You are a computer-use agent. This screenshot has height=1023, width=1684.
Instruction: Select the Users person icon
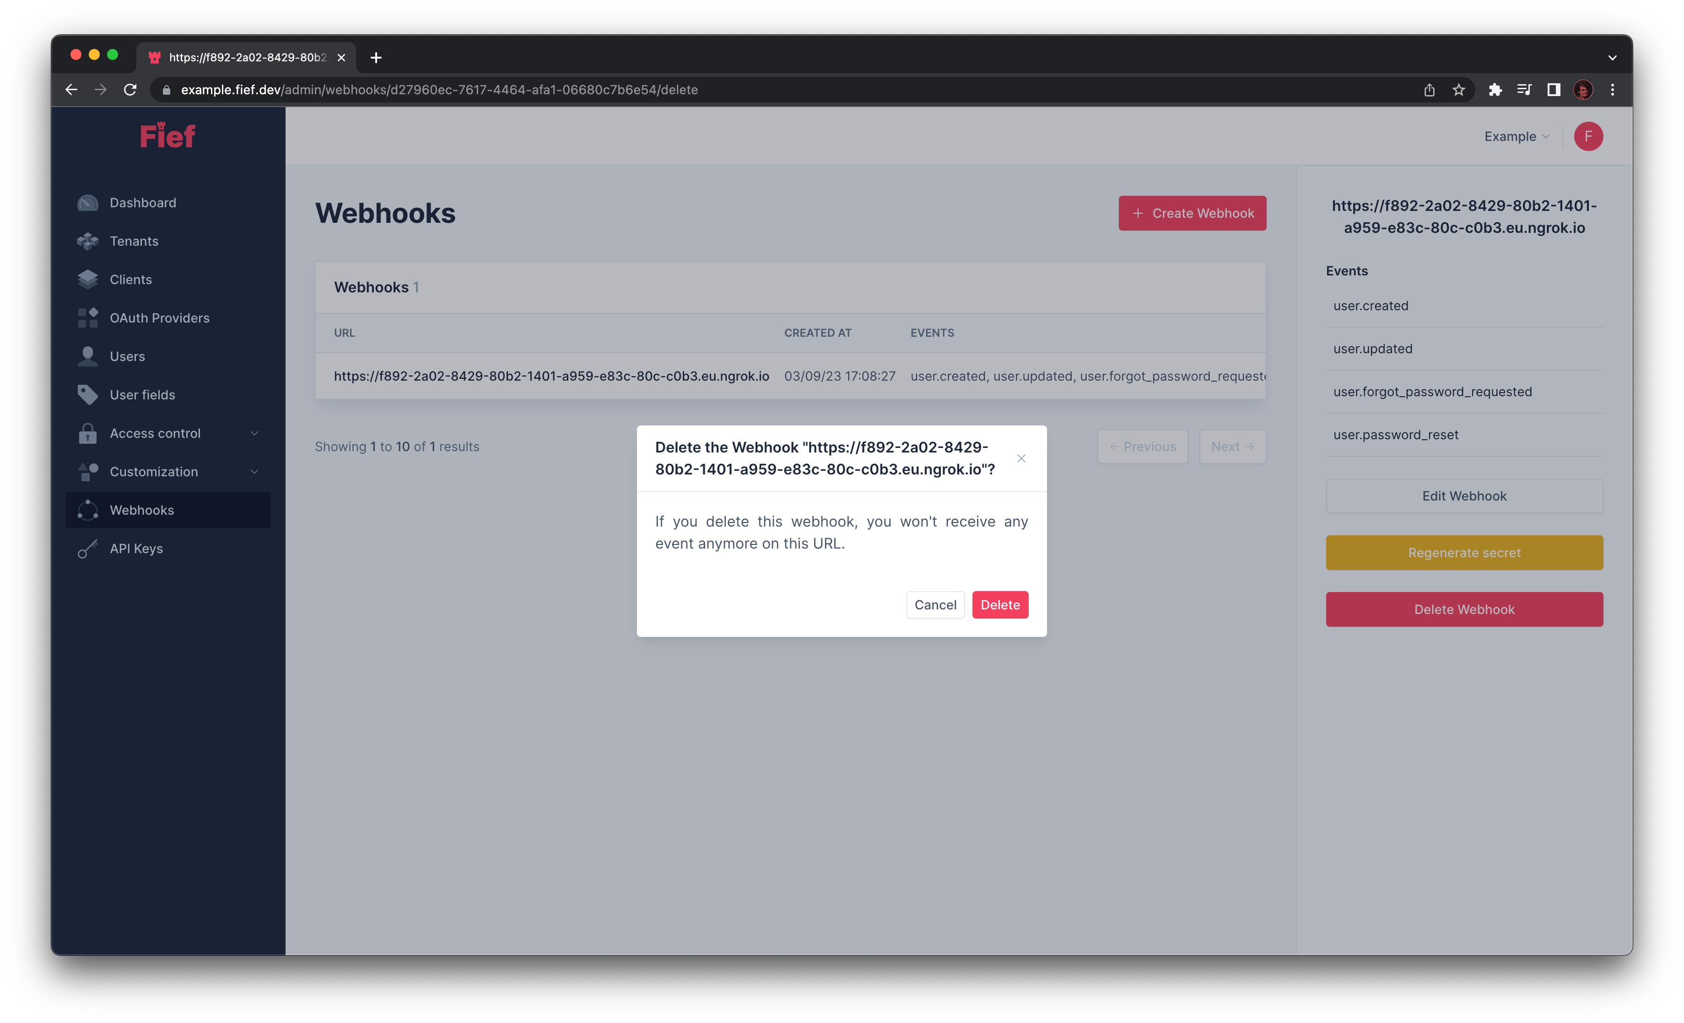87,356
